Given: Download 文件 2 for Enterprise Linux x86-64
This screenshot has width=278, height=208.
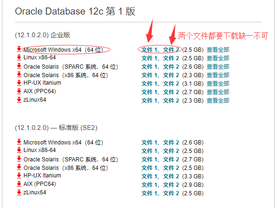Looking at the screenshot, I should coord(171,58).
